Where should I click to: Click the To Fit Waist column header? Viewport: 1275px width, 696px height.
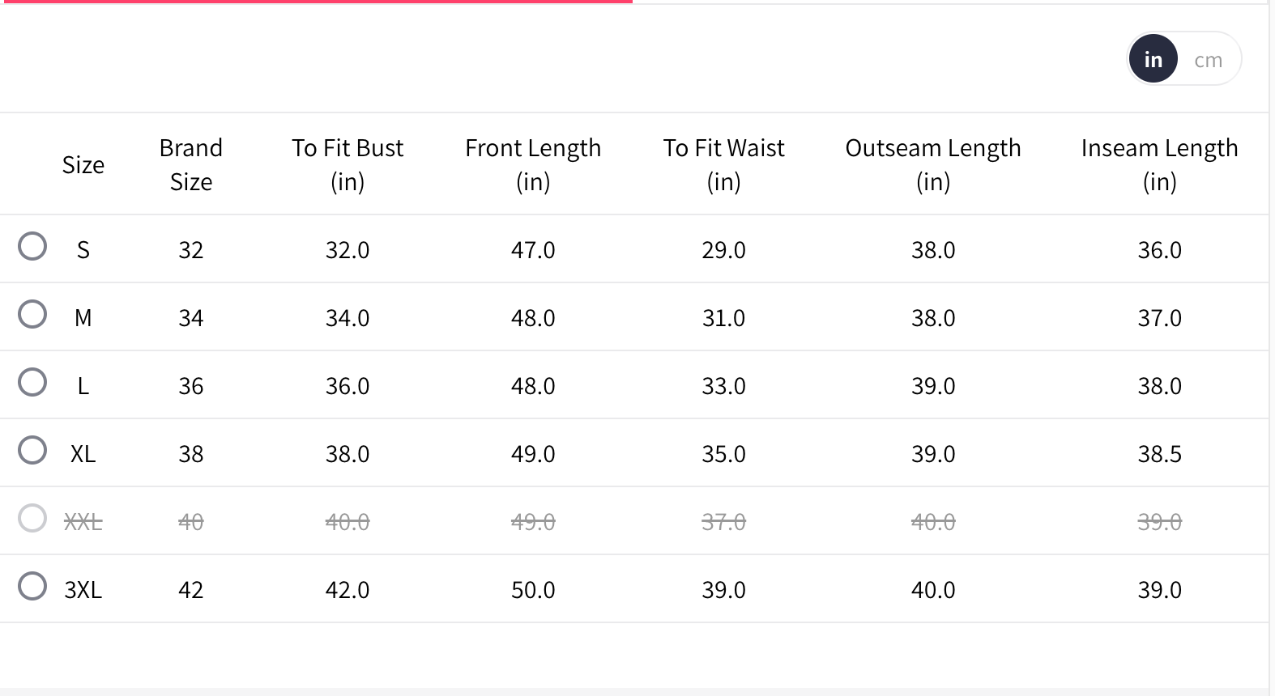click(723, 164)
